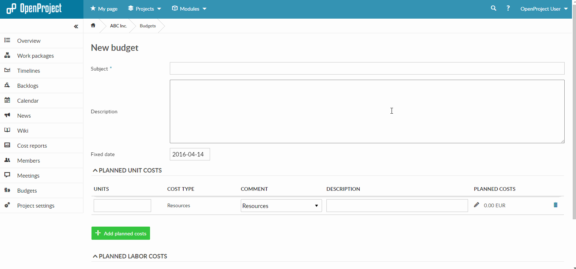
Task: Open Work packages from the sidebar
Action: [x=35, y=56]
